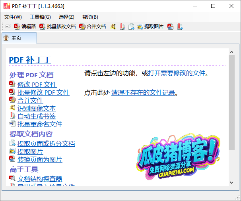Click the extract pages toolbar icon
This screenshot has height=201, width=241.
131,27
